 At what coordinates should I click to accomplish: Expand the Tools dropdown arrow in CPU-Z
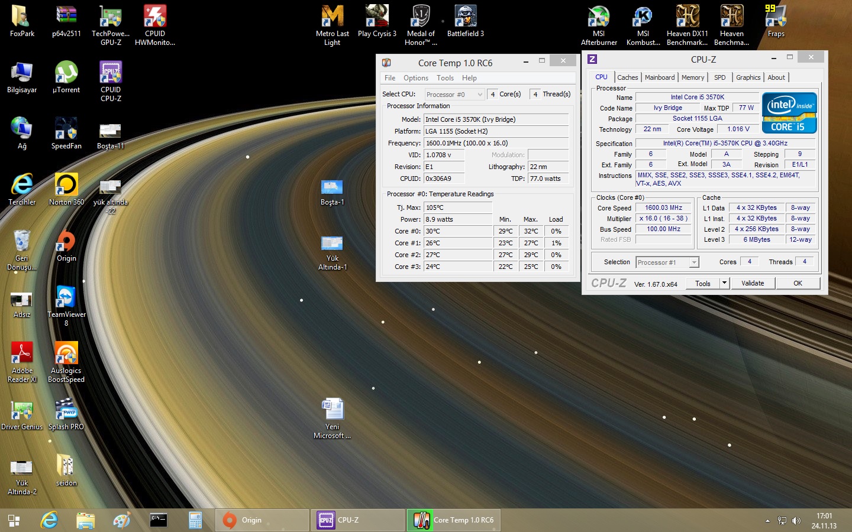coord(724,283)
